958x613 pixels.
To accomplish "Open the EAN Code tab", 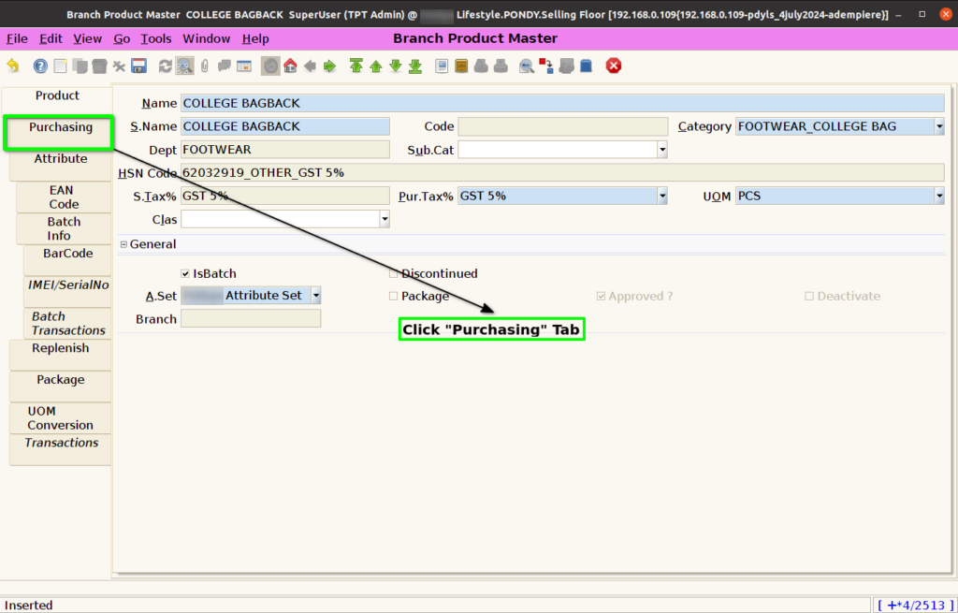I will point(64,197).
